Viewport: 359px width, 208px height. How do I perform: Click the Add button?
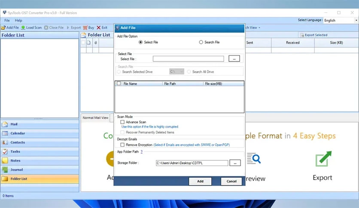tap(200, 181)
